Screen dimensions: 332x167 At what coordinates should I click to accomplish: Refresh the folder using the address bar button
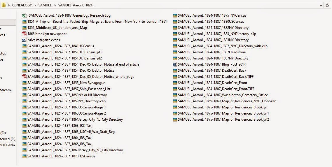pos(328,5)
